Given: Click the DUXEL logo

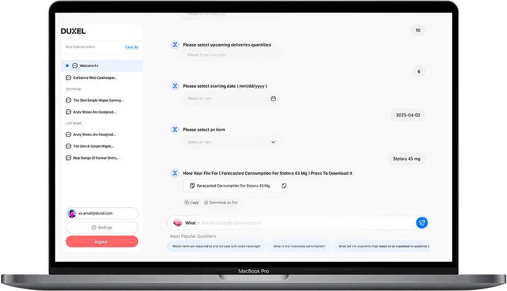Looking at the screenshot, I should click(73, 31).
